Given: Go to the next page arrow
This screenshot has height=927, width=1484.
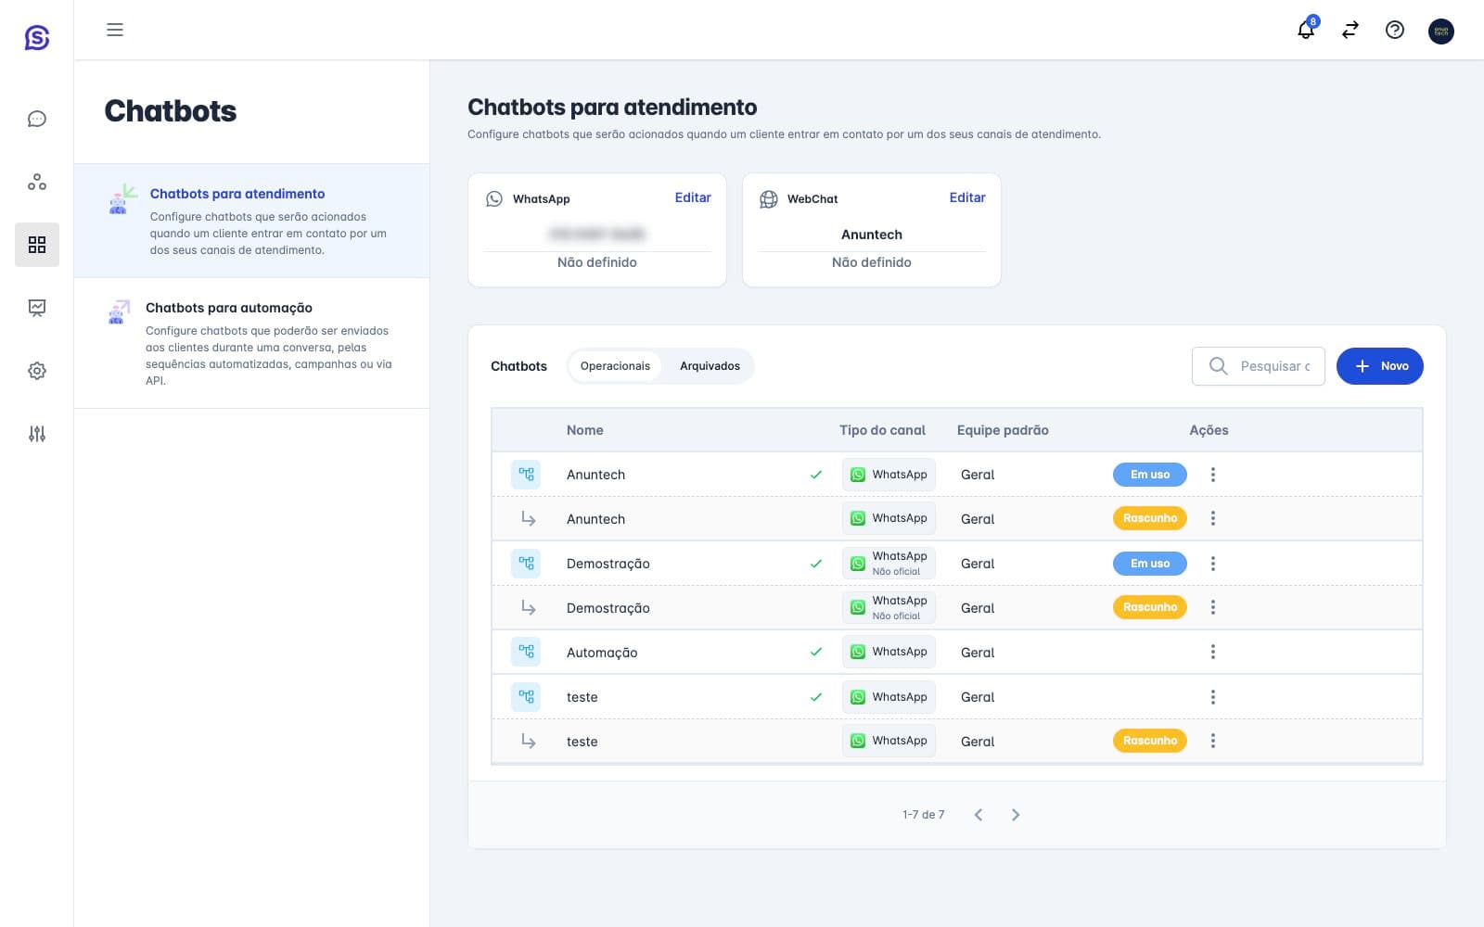Looking at the screenshot, I should point(1016,815).
